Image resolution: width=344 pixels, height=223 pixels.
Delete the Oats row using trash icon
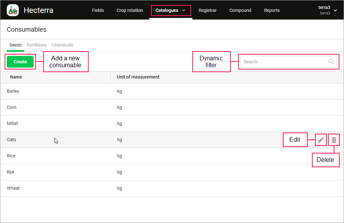click(334, 140)
